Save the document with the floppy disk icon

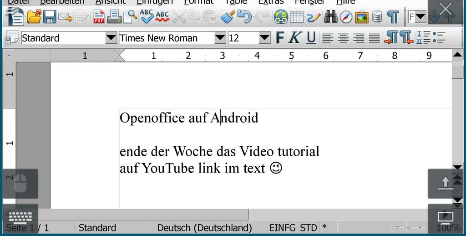click(49, 17)
